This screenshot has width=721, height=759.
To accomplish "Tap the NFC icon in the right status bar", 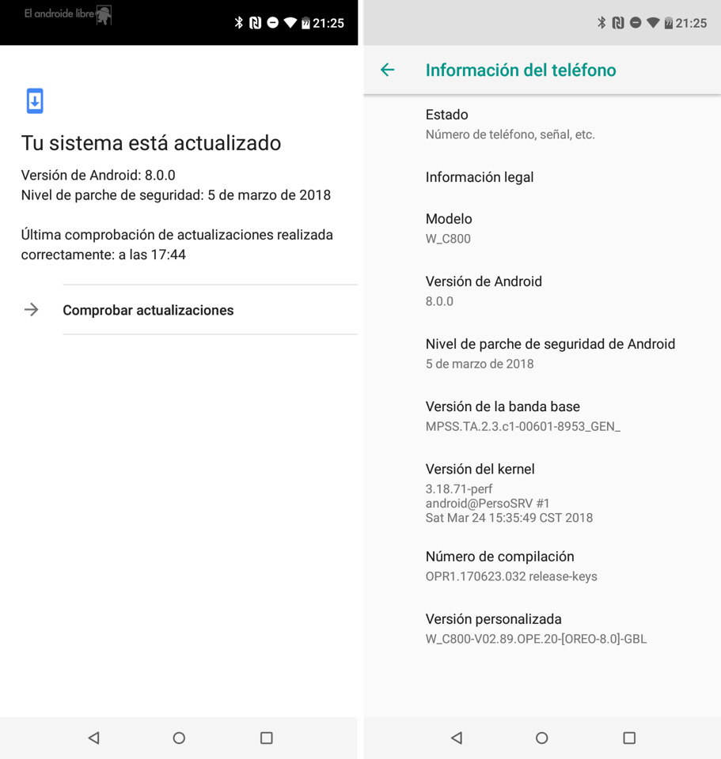I will point(618,23).
